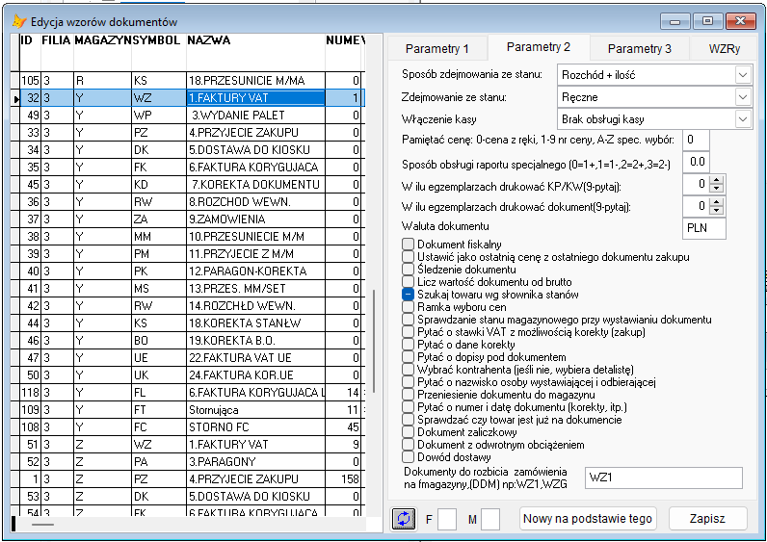This screenshot has height=542, width=767.
Task: Click the SYMBOL column header
Action: [x=159, y=52]
